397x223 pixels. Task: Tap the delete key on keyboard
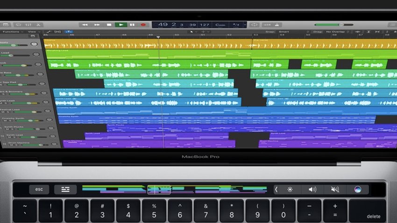click(368, 211)
